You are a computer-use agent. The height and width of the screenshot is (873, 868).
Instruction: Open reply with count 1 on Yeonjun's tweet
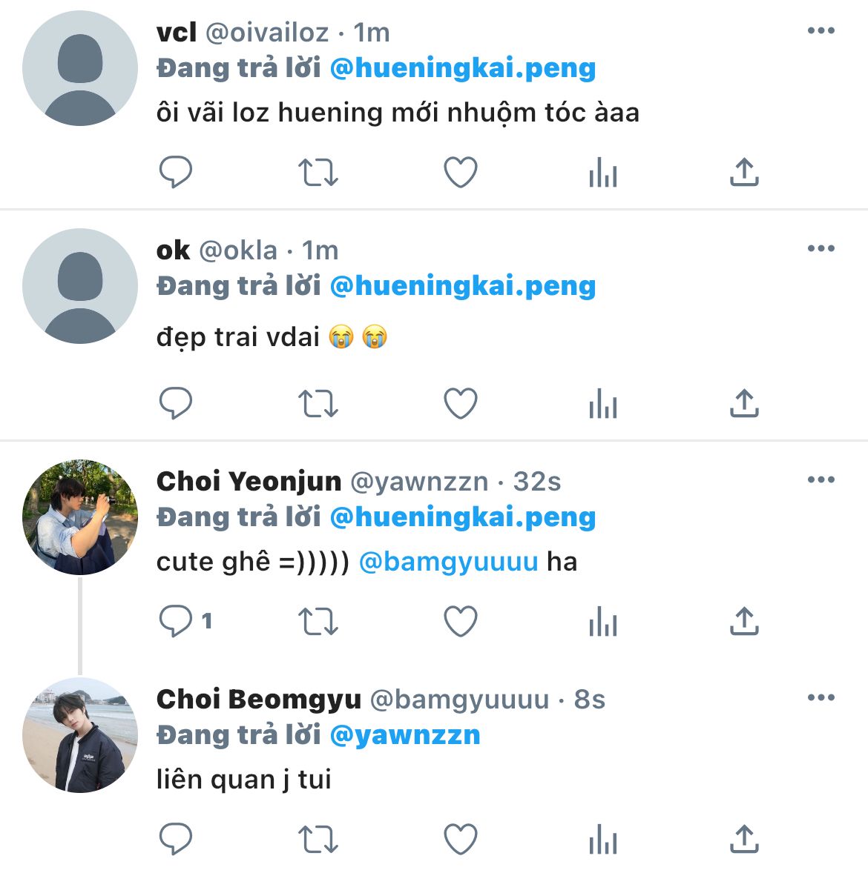[x=185, y=621]
